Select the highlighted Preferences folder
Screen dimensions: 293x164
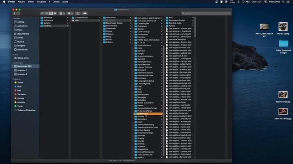148,114
